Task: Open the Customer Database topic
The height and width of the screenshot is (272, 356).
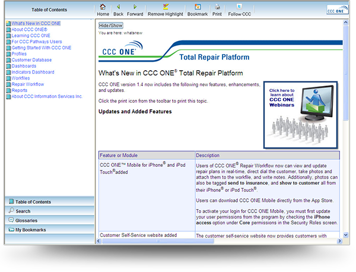Action: 31,60
